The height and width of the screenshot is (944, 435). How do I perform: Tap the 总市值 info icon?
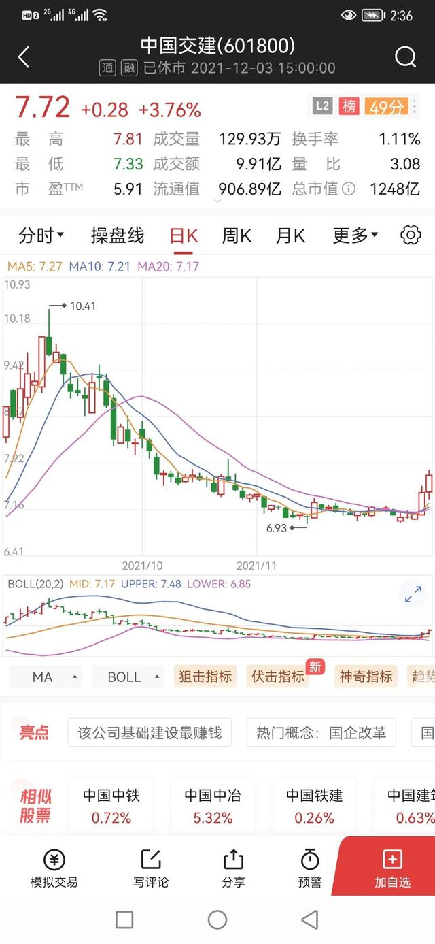click(x=349, y=189)
